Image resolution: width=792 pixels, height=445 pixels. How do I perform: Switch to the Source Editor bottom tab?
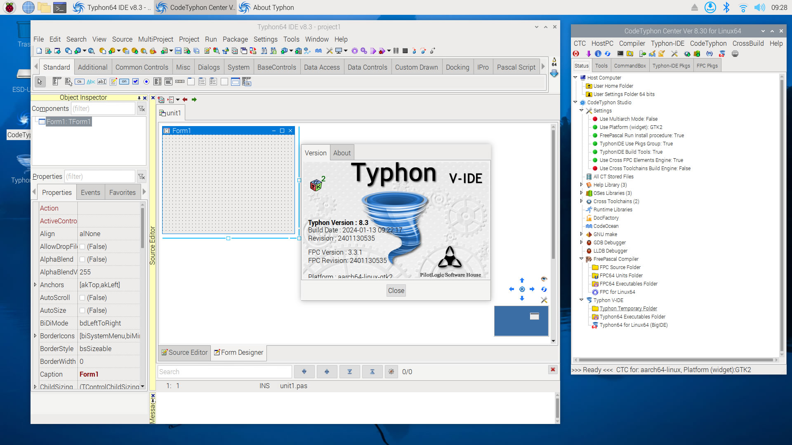point(185,353)
